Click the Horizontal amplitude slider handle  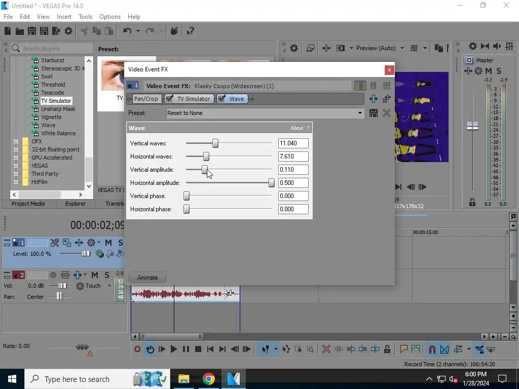tap(272, 183)
